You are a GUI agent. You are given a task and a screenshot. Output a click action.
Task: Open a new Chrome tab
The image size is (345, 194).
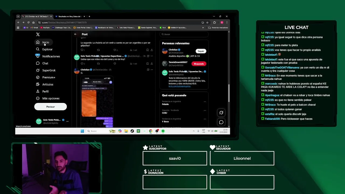tap(89, 16)
